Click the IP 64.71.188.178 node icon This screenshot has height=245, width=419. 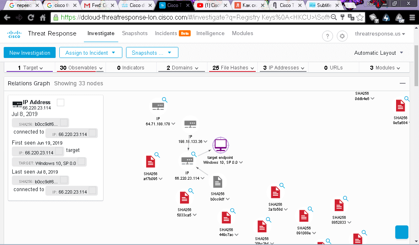[x=158, y=107]
